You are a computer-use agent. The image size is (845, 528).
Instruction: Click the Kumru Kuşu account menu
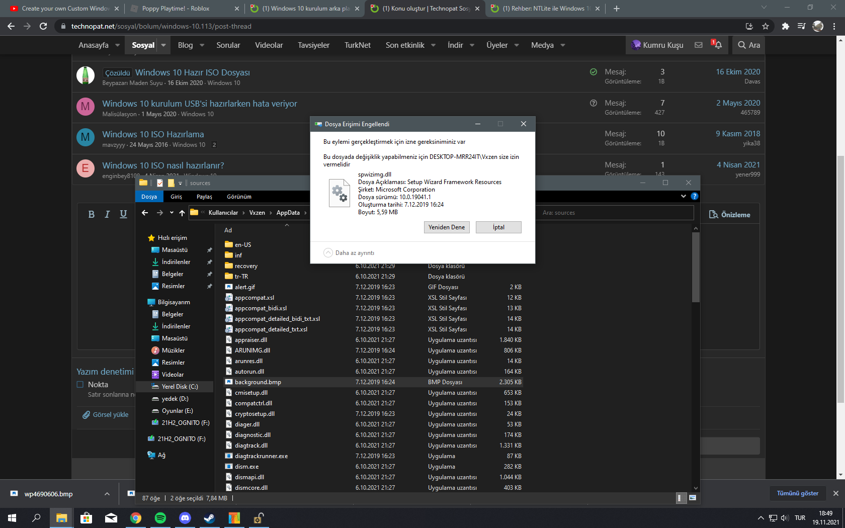click(x=657, y=45)
